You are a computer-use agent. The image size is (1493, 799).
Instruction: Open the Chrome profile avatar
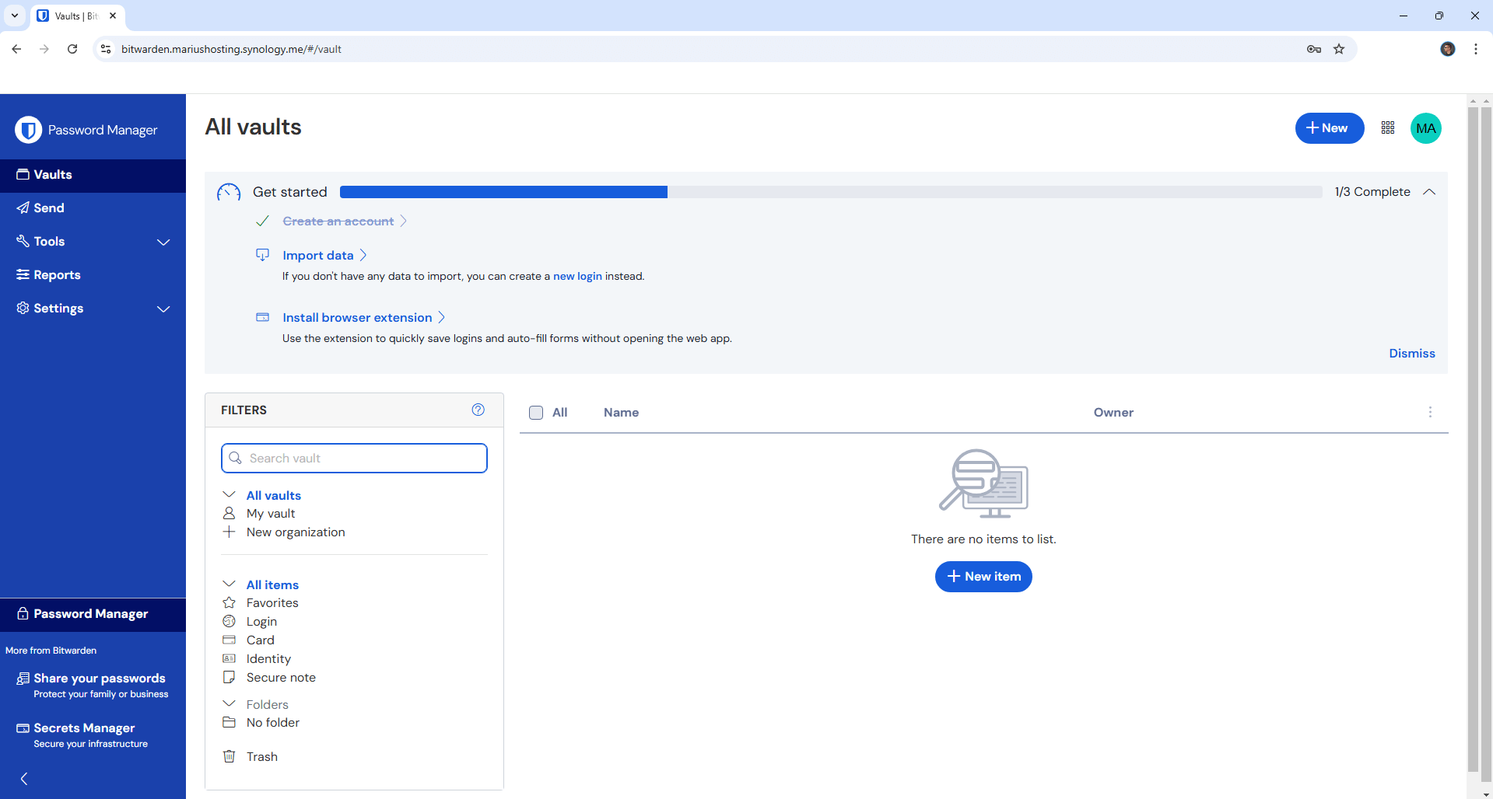[1448, 49]
